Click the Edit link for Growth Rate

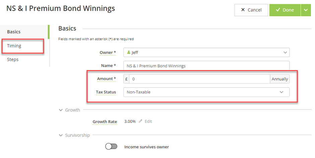[148, 121]
